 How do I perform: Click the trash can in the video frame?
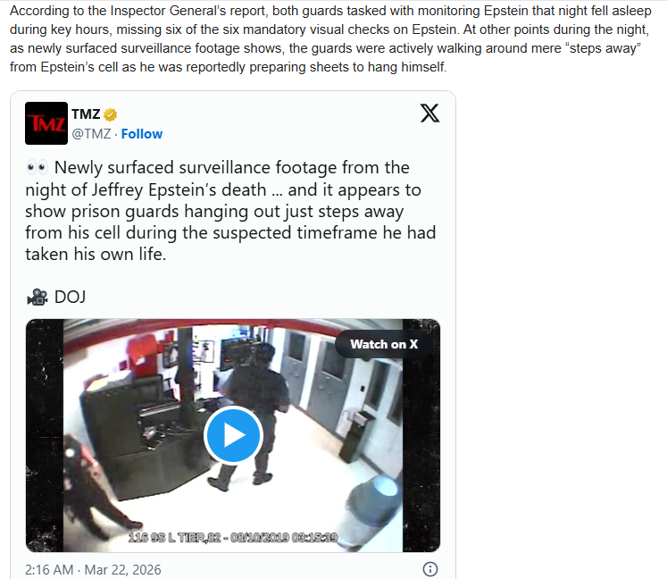click(x=373, y=511)
